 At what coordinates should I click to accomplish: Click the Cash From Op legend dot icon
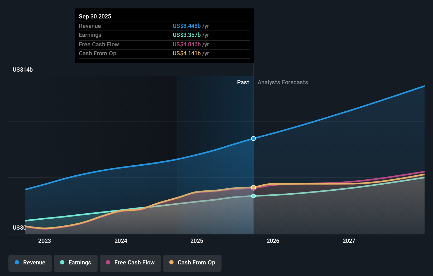point(171,263)
